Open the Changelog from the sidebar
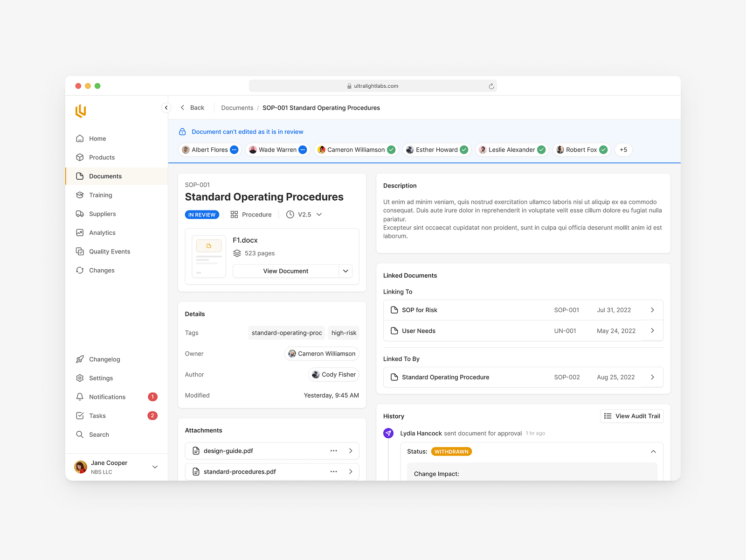Viewport: 746px width, 560px height. 104,359
